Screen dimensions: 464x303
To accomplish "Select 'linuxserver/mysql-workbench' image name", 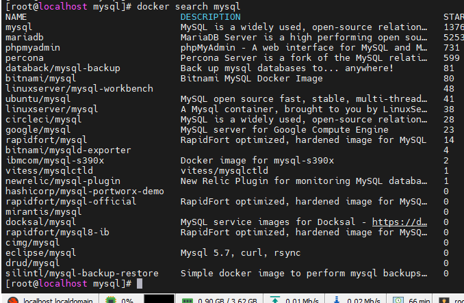I will pos(79,89).
